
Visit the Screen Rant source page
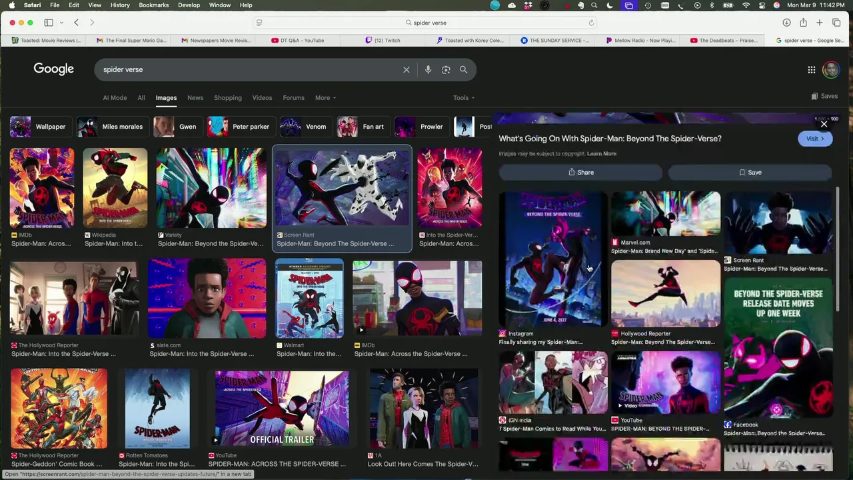coord(814,139)
